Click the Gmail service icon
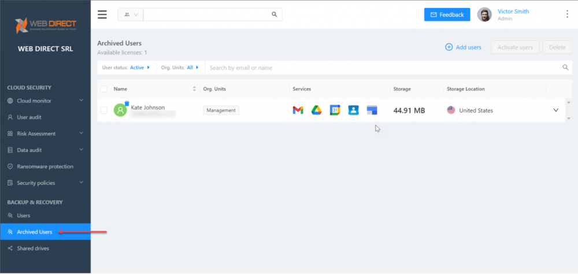This screenshot has height=274, width=578. 298,110
